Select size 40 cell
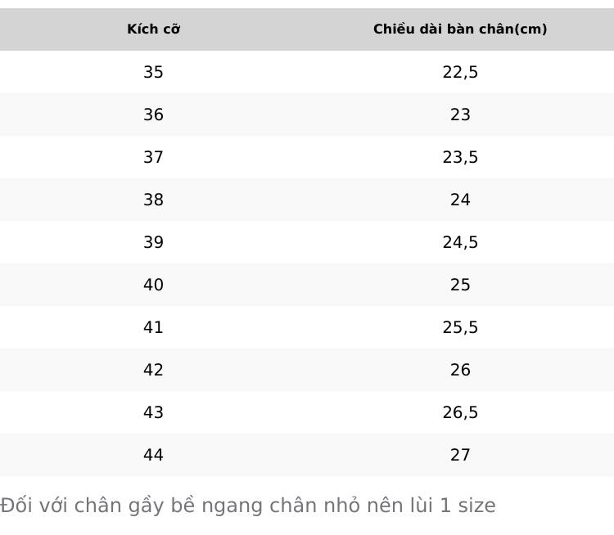The width and height of the screenshot is (614, 535). pos(153,285)
